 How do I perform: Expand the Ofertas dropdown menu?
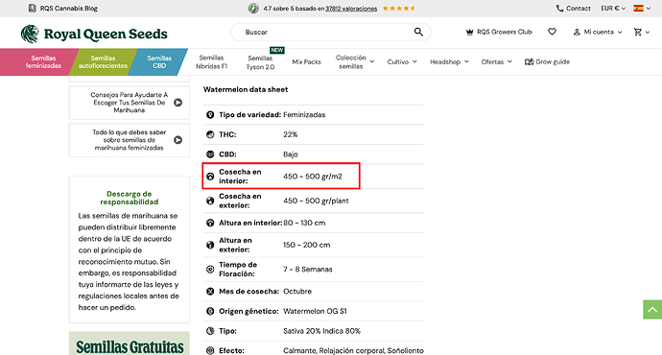[497, 62]
